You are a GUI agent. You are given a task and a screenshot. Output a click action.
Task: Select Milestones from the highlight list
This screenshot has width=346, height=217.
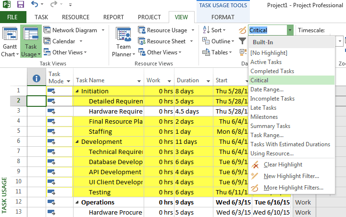coord(264,117)
